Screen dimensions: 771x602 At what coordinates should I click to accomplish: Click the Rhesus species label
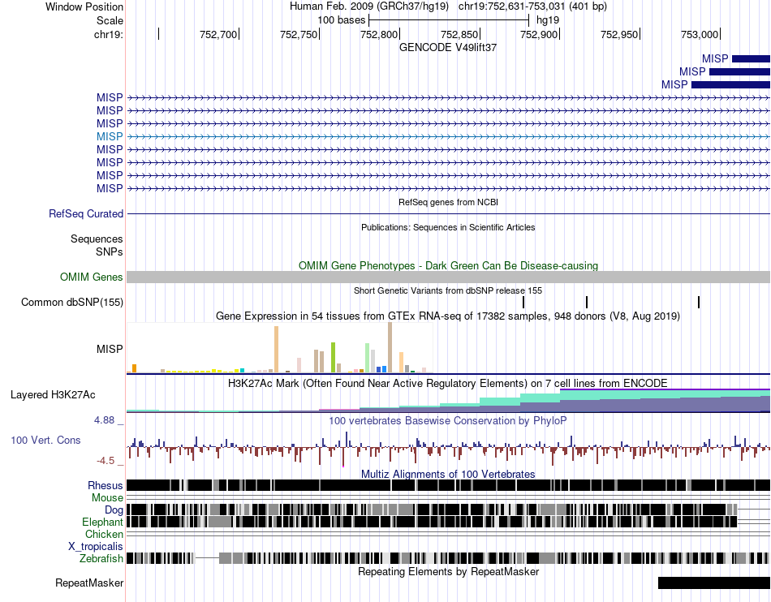[106, 485]
